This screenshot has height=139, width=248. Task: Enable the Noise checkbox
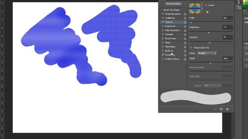pyautogui.click(x=163, y=42)
